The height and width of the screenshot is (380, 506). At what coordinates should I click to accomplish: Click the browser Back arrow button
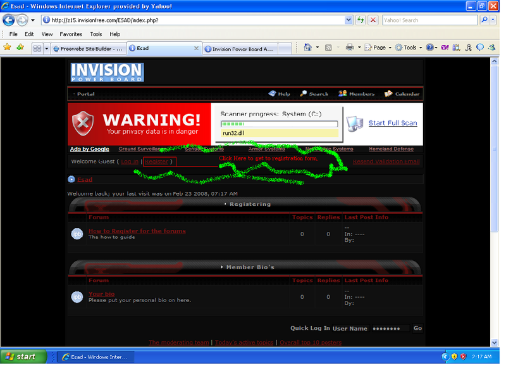(9, 20)
